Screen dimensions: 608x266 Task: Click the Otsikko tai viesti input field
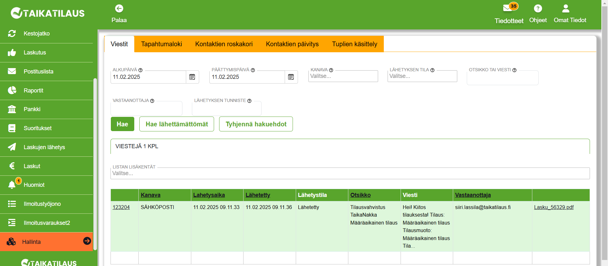click(x=503, y=78)
